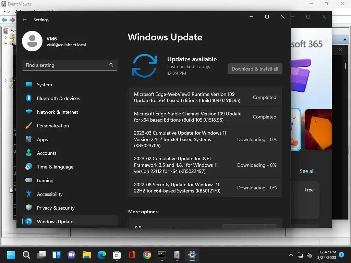Switch to Event Viewer in taskbar
351x263 pixels.
(177, 255)
